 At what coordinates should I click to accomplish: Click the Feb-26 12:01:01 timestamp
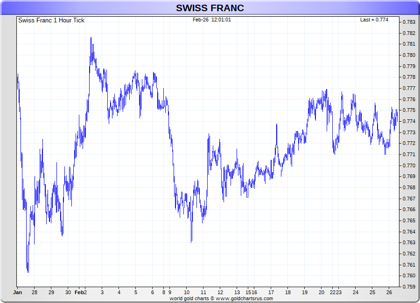point(212,20)
